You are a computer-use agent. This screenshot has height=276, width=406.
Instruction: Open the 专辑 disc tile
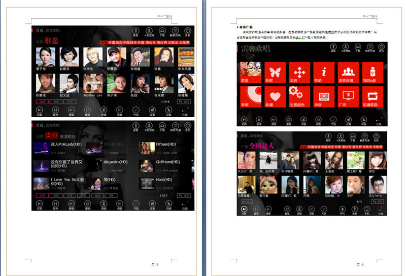pos(251,96)
